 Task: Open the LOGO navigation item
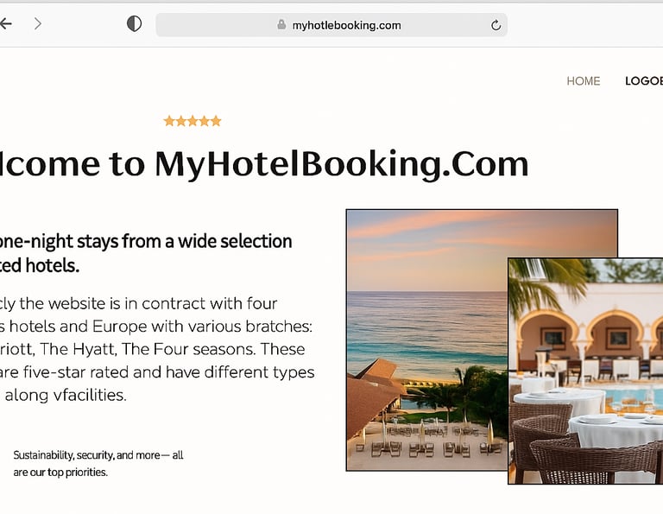pos(644,81)
